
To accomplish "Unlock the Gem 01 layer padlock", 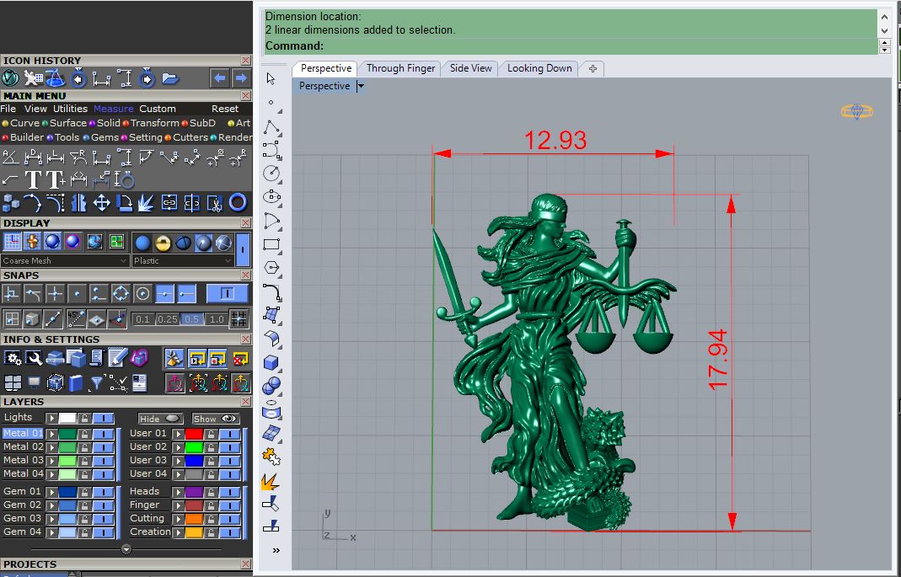I will [x=84, y=491].
